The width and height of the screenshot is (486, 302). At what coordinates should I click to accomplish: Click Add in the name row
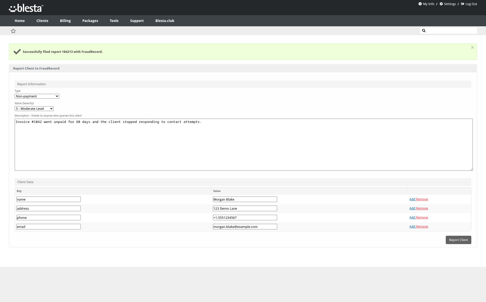click(x=412, y=199)
